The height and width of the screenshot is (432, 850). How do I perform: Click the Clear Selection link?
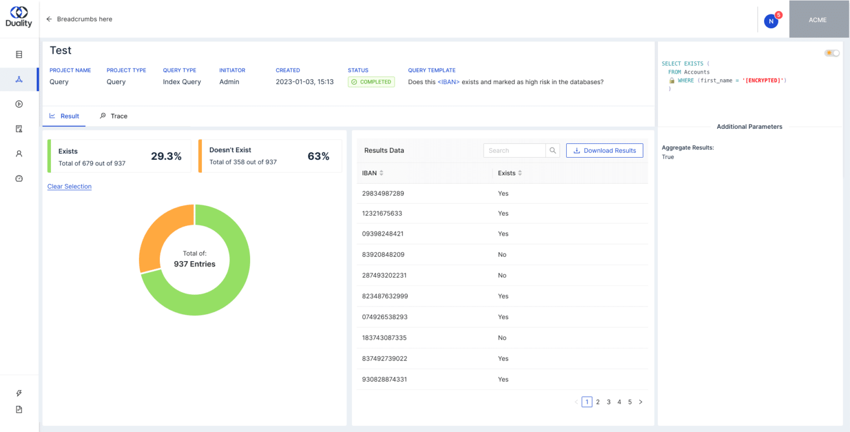pyautogui.click(x=69, y=186)
